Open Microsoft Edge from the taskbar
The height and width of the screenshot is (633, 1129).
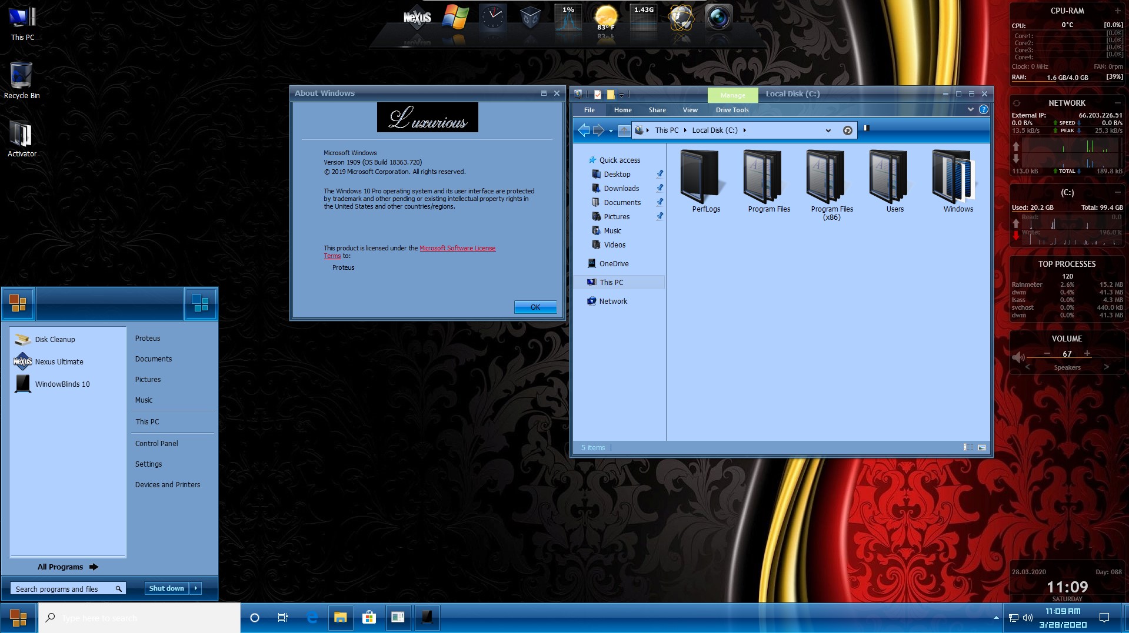(x=312, y=617)
